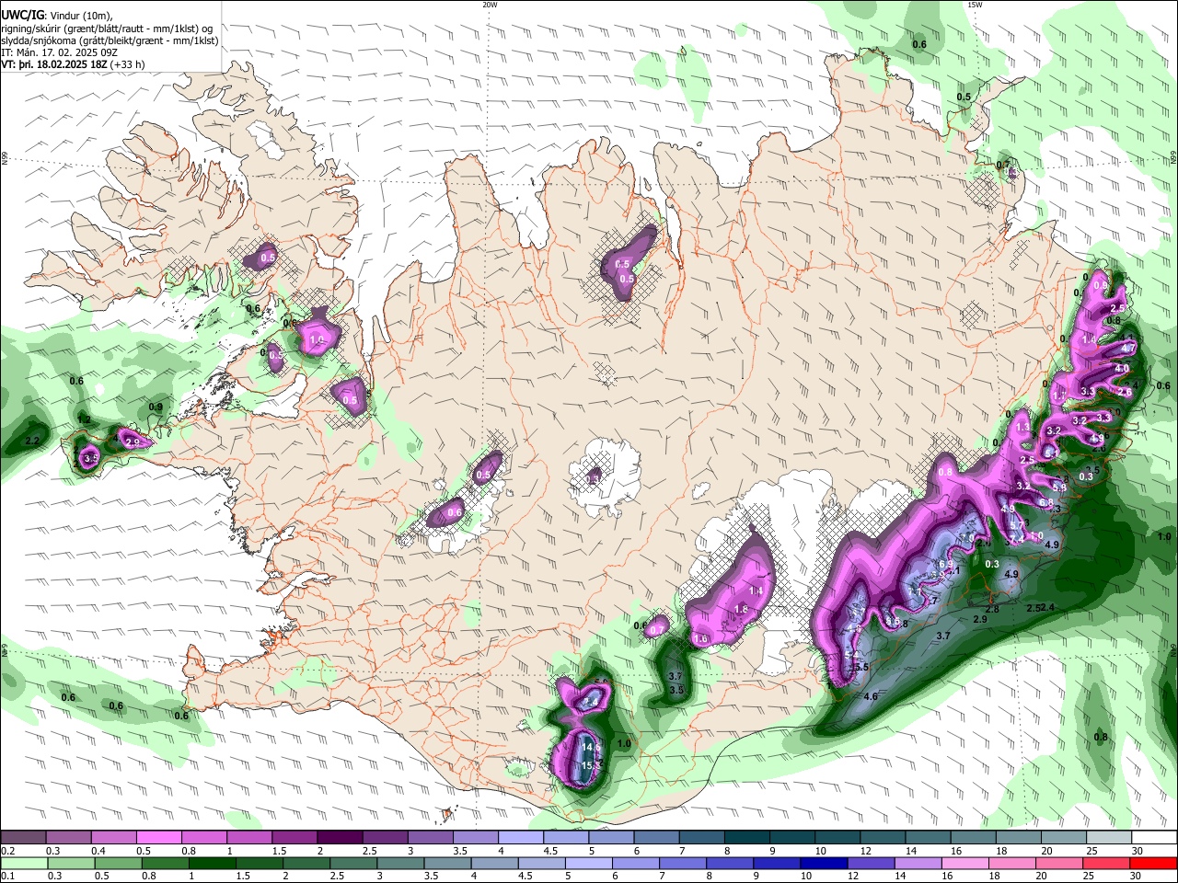Click the pale green 0.1–0.3 legend swatch
This screenshot has width=1178, height=883.
coord(25,863)
